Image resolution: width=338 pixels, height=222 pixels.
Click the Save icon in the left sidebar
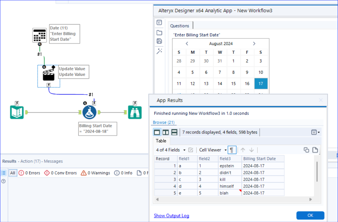159,41
